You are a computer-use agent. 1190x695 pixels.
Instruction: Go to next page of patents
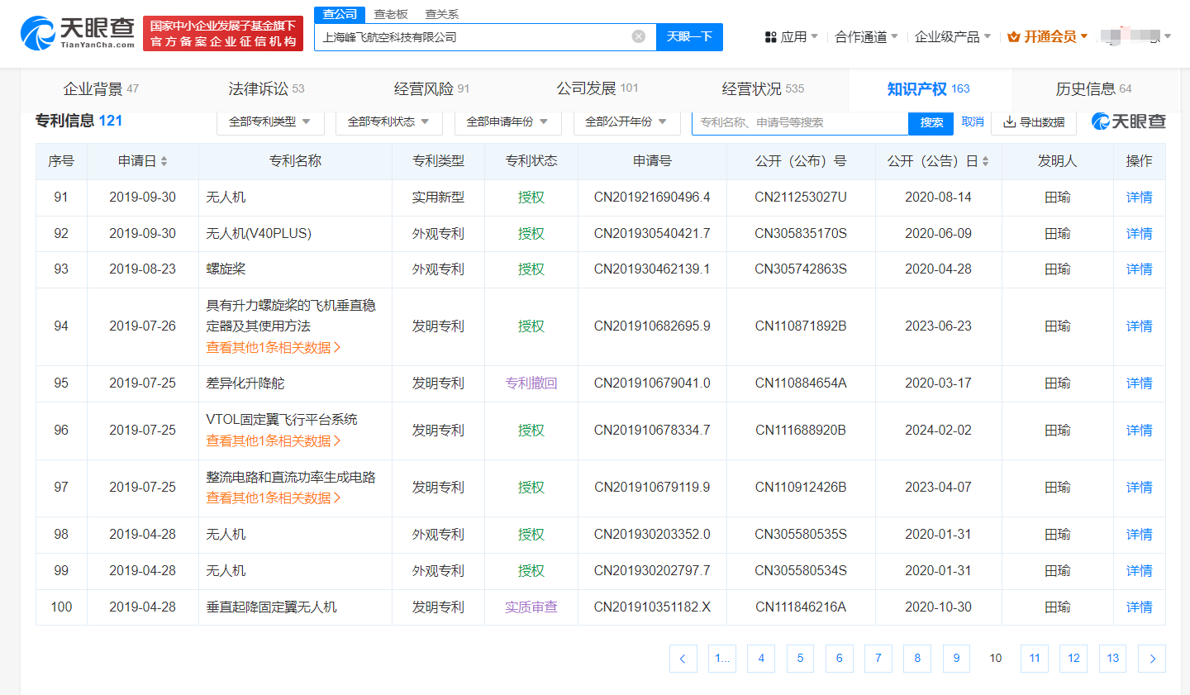coord(1152,659)
